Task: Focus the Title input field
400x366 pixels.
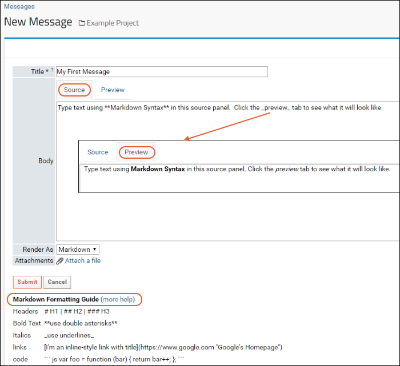Action: pyautogui.click(x=162, y=71)
